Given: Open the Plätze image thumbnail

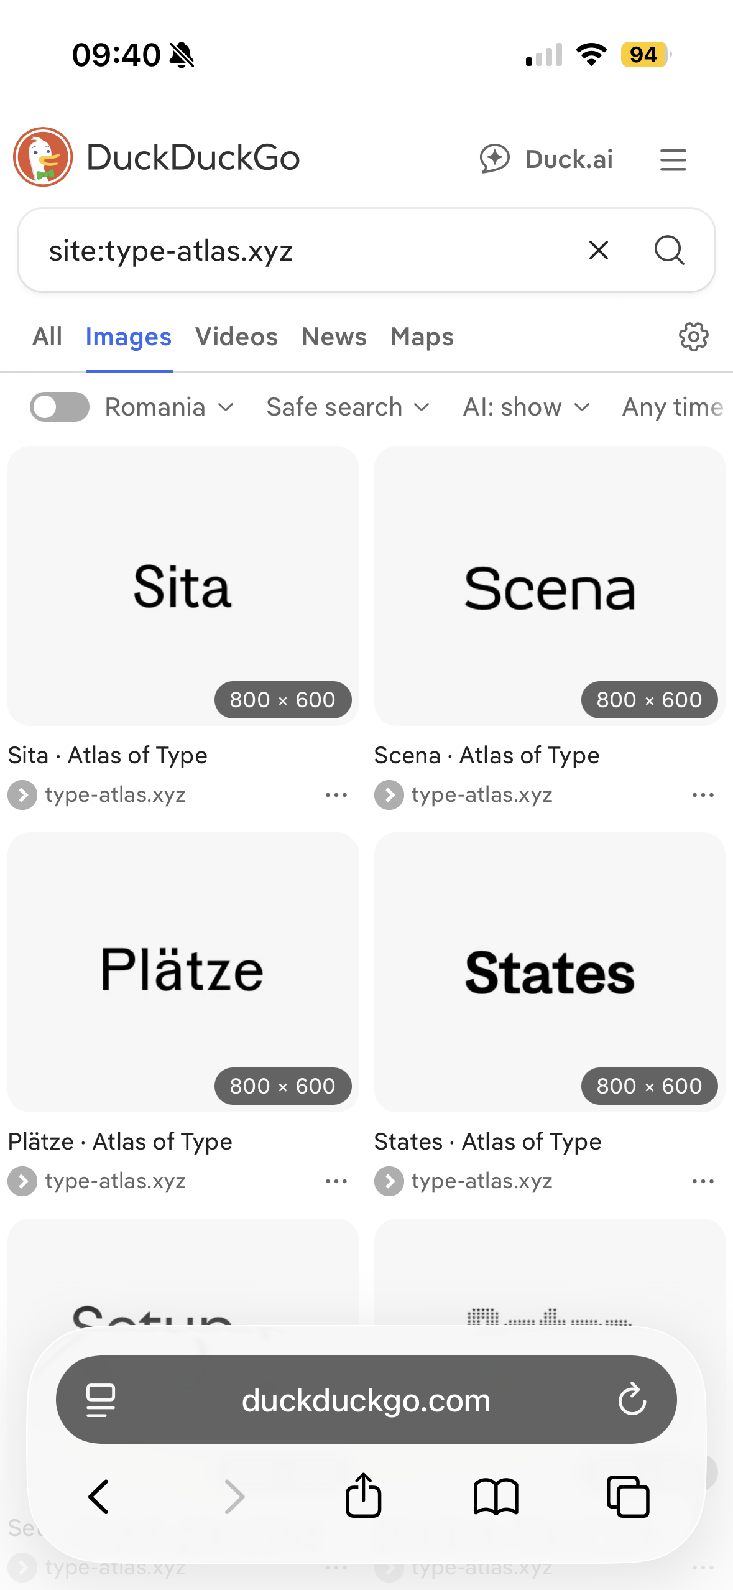Looking at the screenshot, I should pyautogui.click(x=183, y=972).
